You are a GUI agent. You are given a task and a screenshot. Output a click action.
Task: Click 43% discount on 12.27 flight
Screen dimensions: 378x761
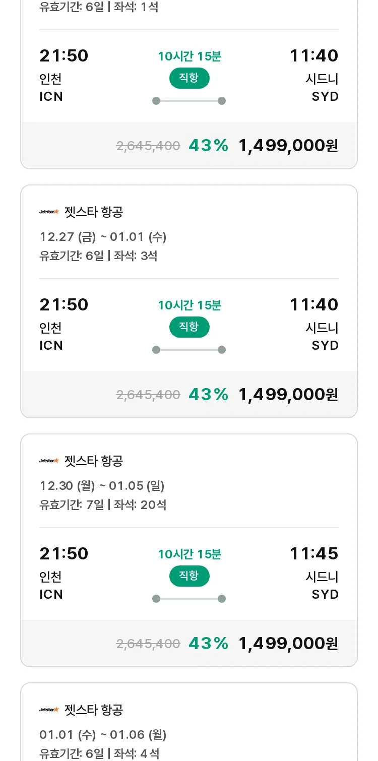209,395
